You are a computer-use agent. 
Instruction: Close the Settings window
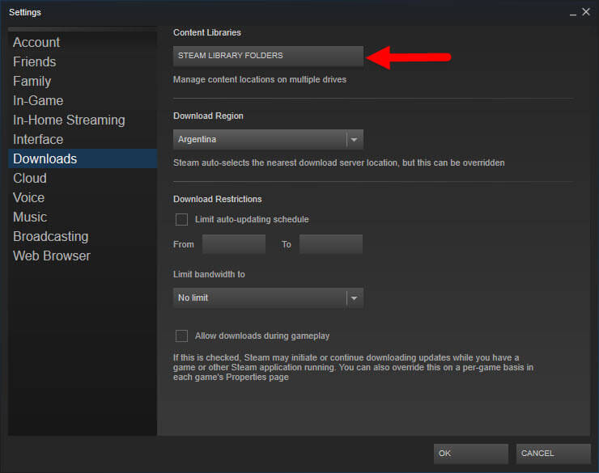pos(585,12)
